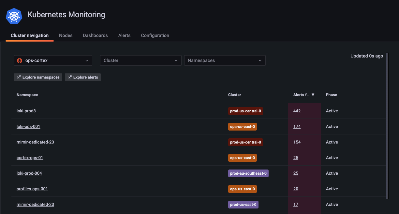This screenshot has height=214, width=399.
Task: Click ops-us-east-0 badge in loki-ops-001 row
Action: click(243, 127)
